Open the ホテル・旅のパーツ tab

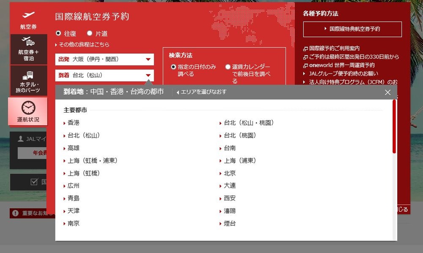[29, 81]
